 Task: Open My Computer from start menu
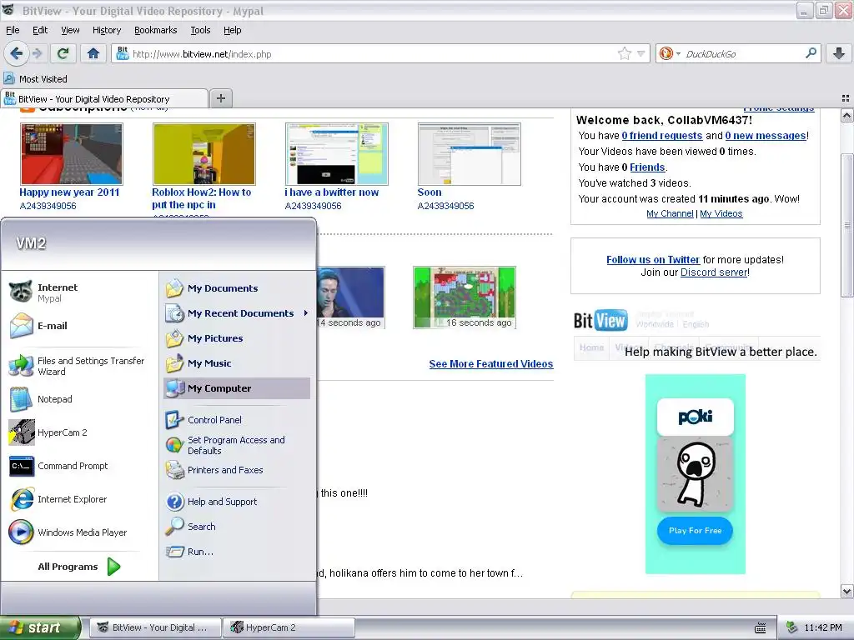[x=236, y=388]
